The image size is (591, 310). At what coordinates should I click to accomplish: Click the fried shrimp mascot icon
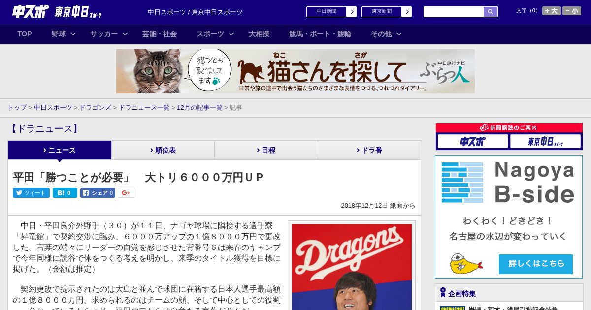tap(466, 264)
